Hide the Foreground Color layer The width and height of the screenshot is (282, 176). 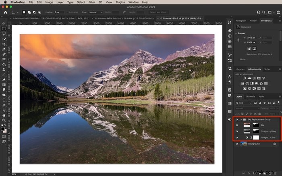tap(237, 137)
